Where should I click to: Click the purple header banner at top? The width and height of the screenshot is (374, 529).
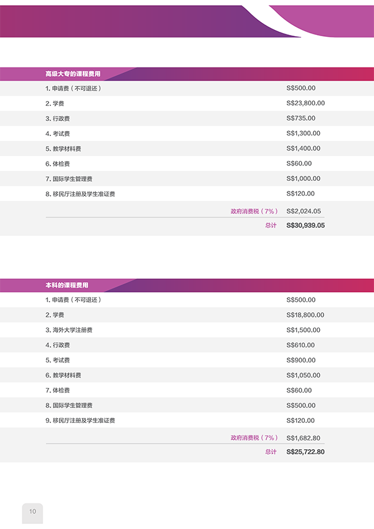(x=187, y=21)
